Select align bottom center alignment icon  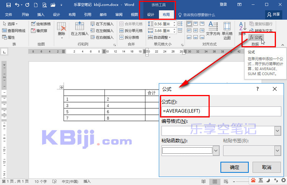click(x=196, y=37)
